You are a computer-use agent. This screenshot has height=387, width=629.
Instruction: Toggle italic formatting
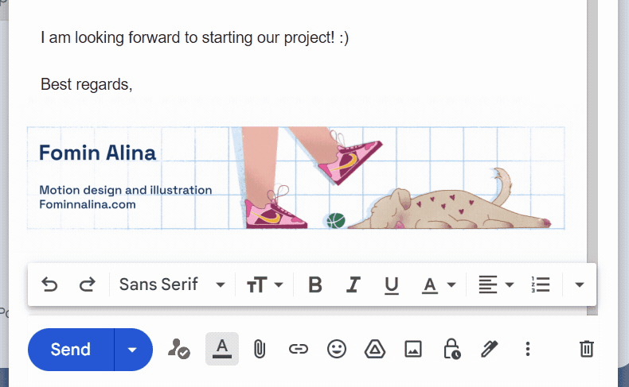(x=354, y=284)
